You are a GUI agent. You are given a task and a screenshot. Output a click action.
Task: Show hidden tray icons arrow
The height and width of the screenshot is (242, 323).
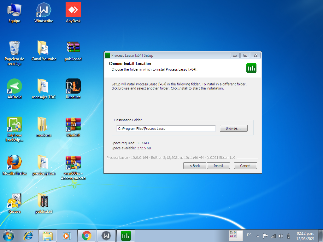click(x=258, y=236)
